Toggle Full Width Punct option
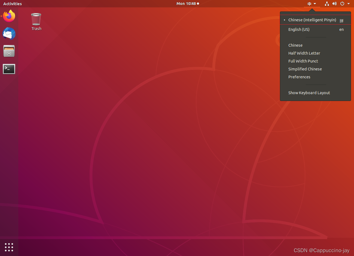Viewport: 354px width, 256px height. (x=316, y=61)
